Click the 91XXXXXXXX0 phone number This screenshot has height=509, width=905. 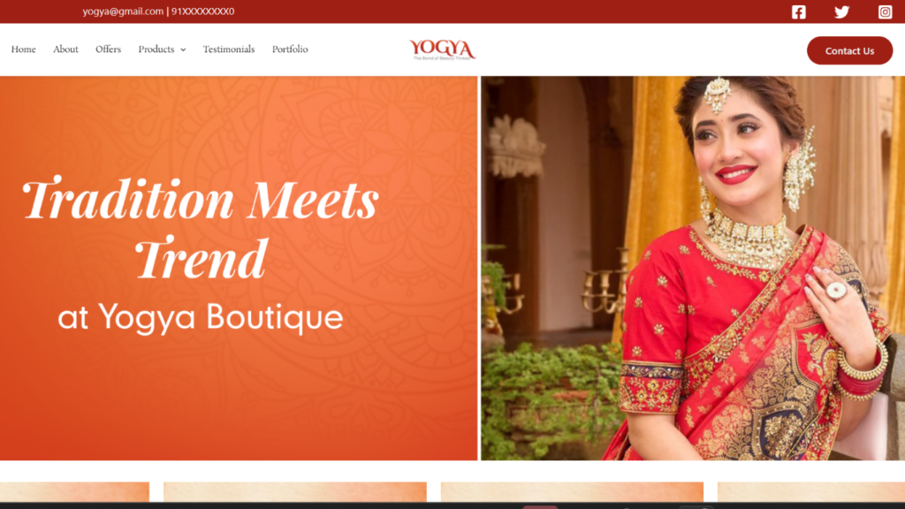coord(202,11)
